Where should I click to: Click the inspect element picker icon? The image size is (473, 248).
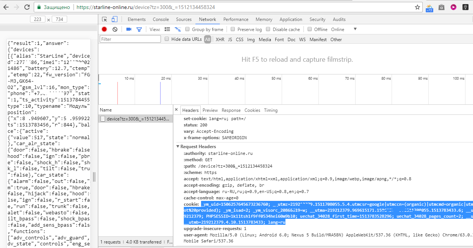105,19
